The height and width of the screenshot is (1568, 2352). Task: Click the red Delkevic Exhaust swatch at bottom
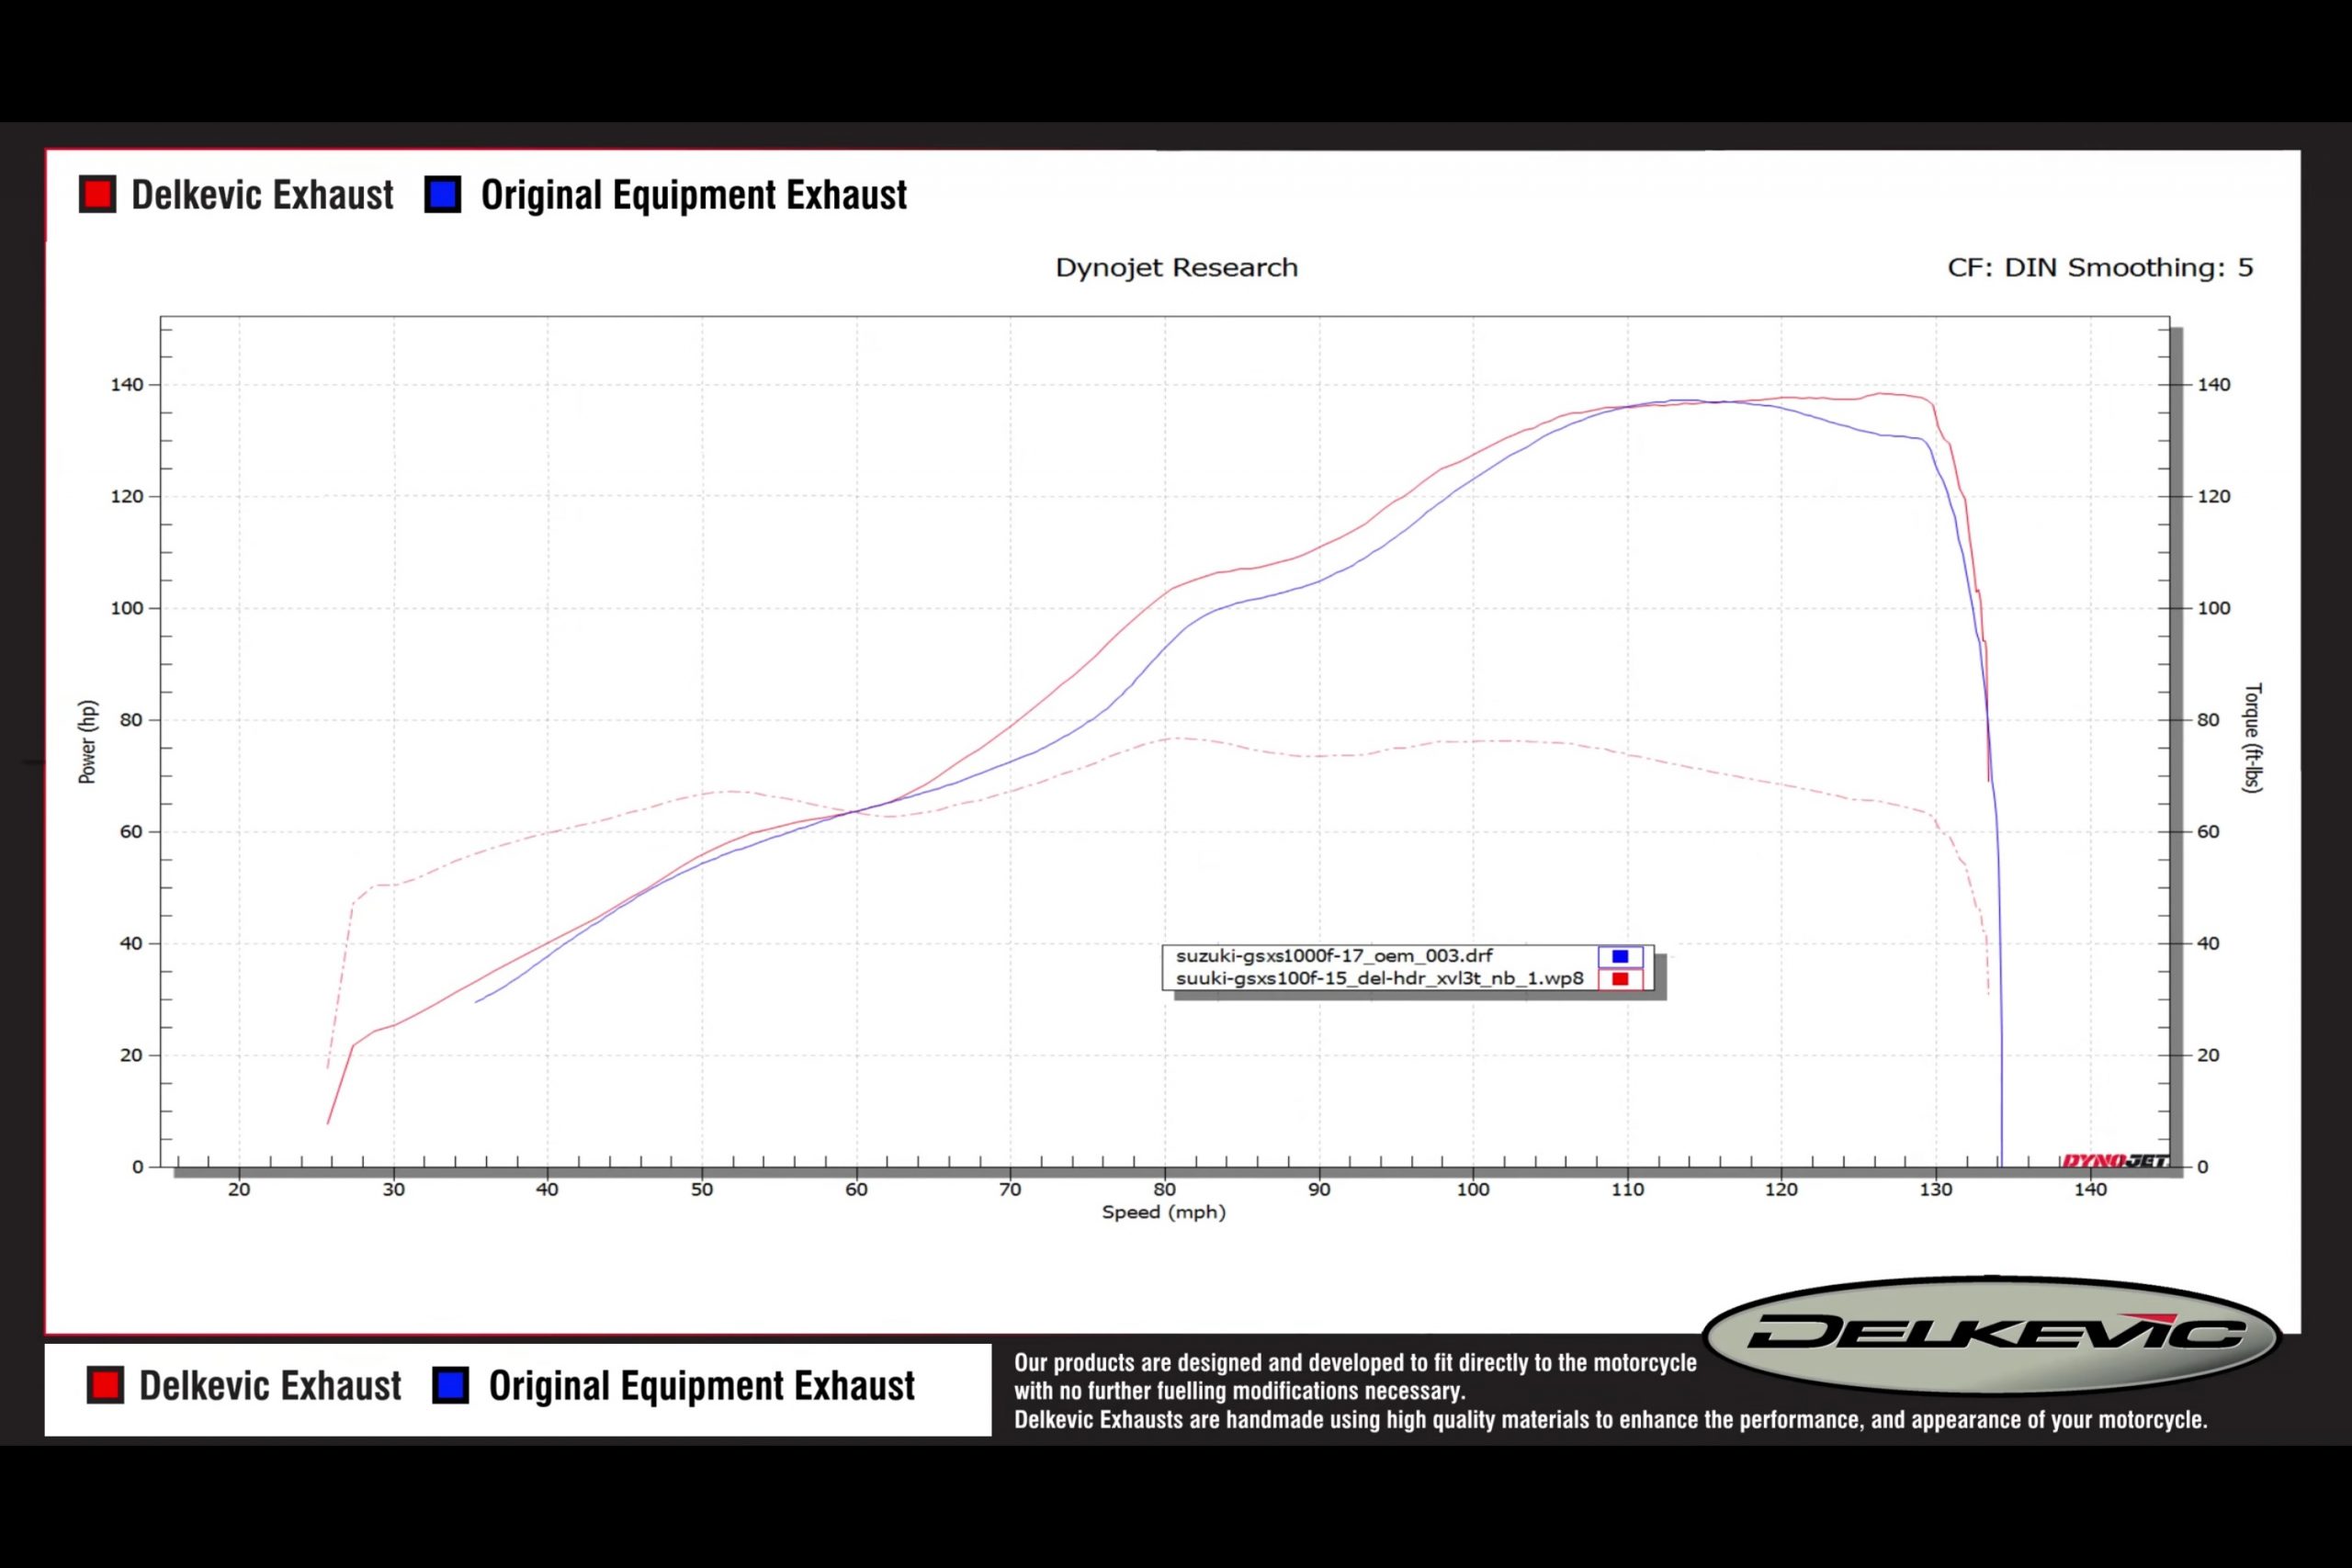click(105, 1385)
